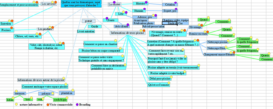Select "Informations diverses autour de la piscine"
273x109 pixels.
click(41, 80)
